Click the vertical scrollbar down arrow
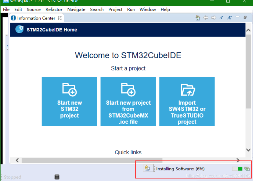 click(x=249, y=150)
